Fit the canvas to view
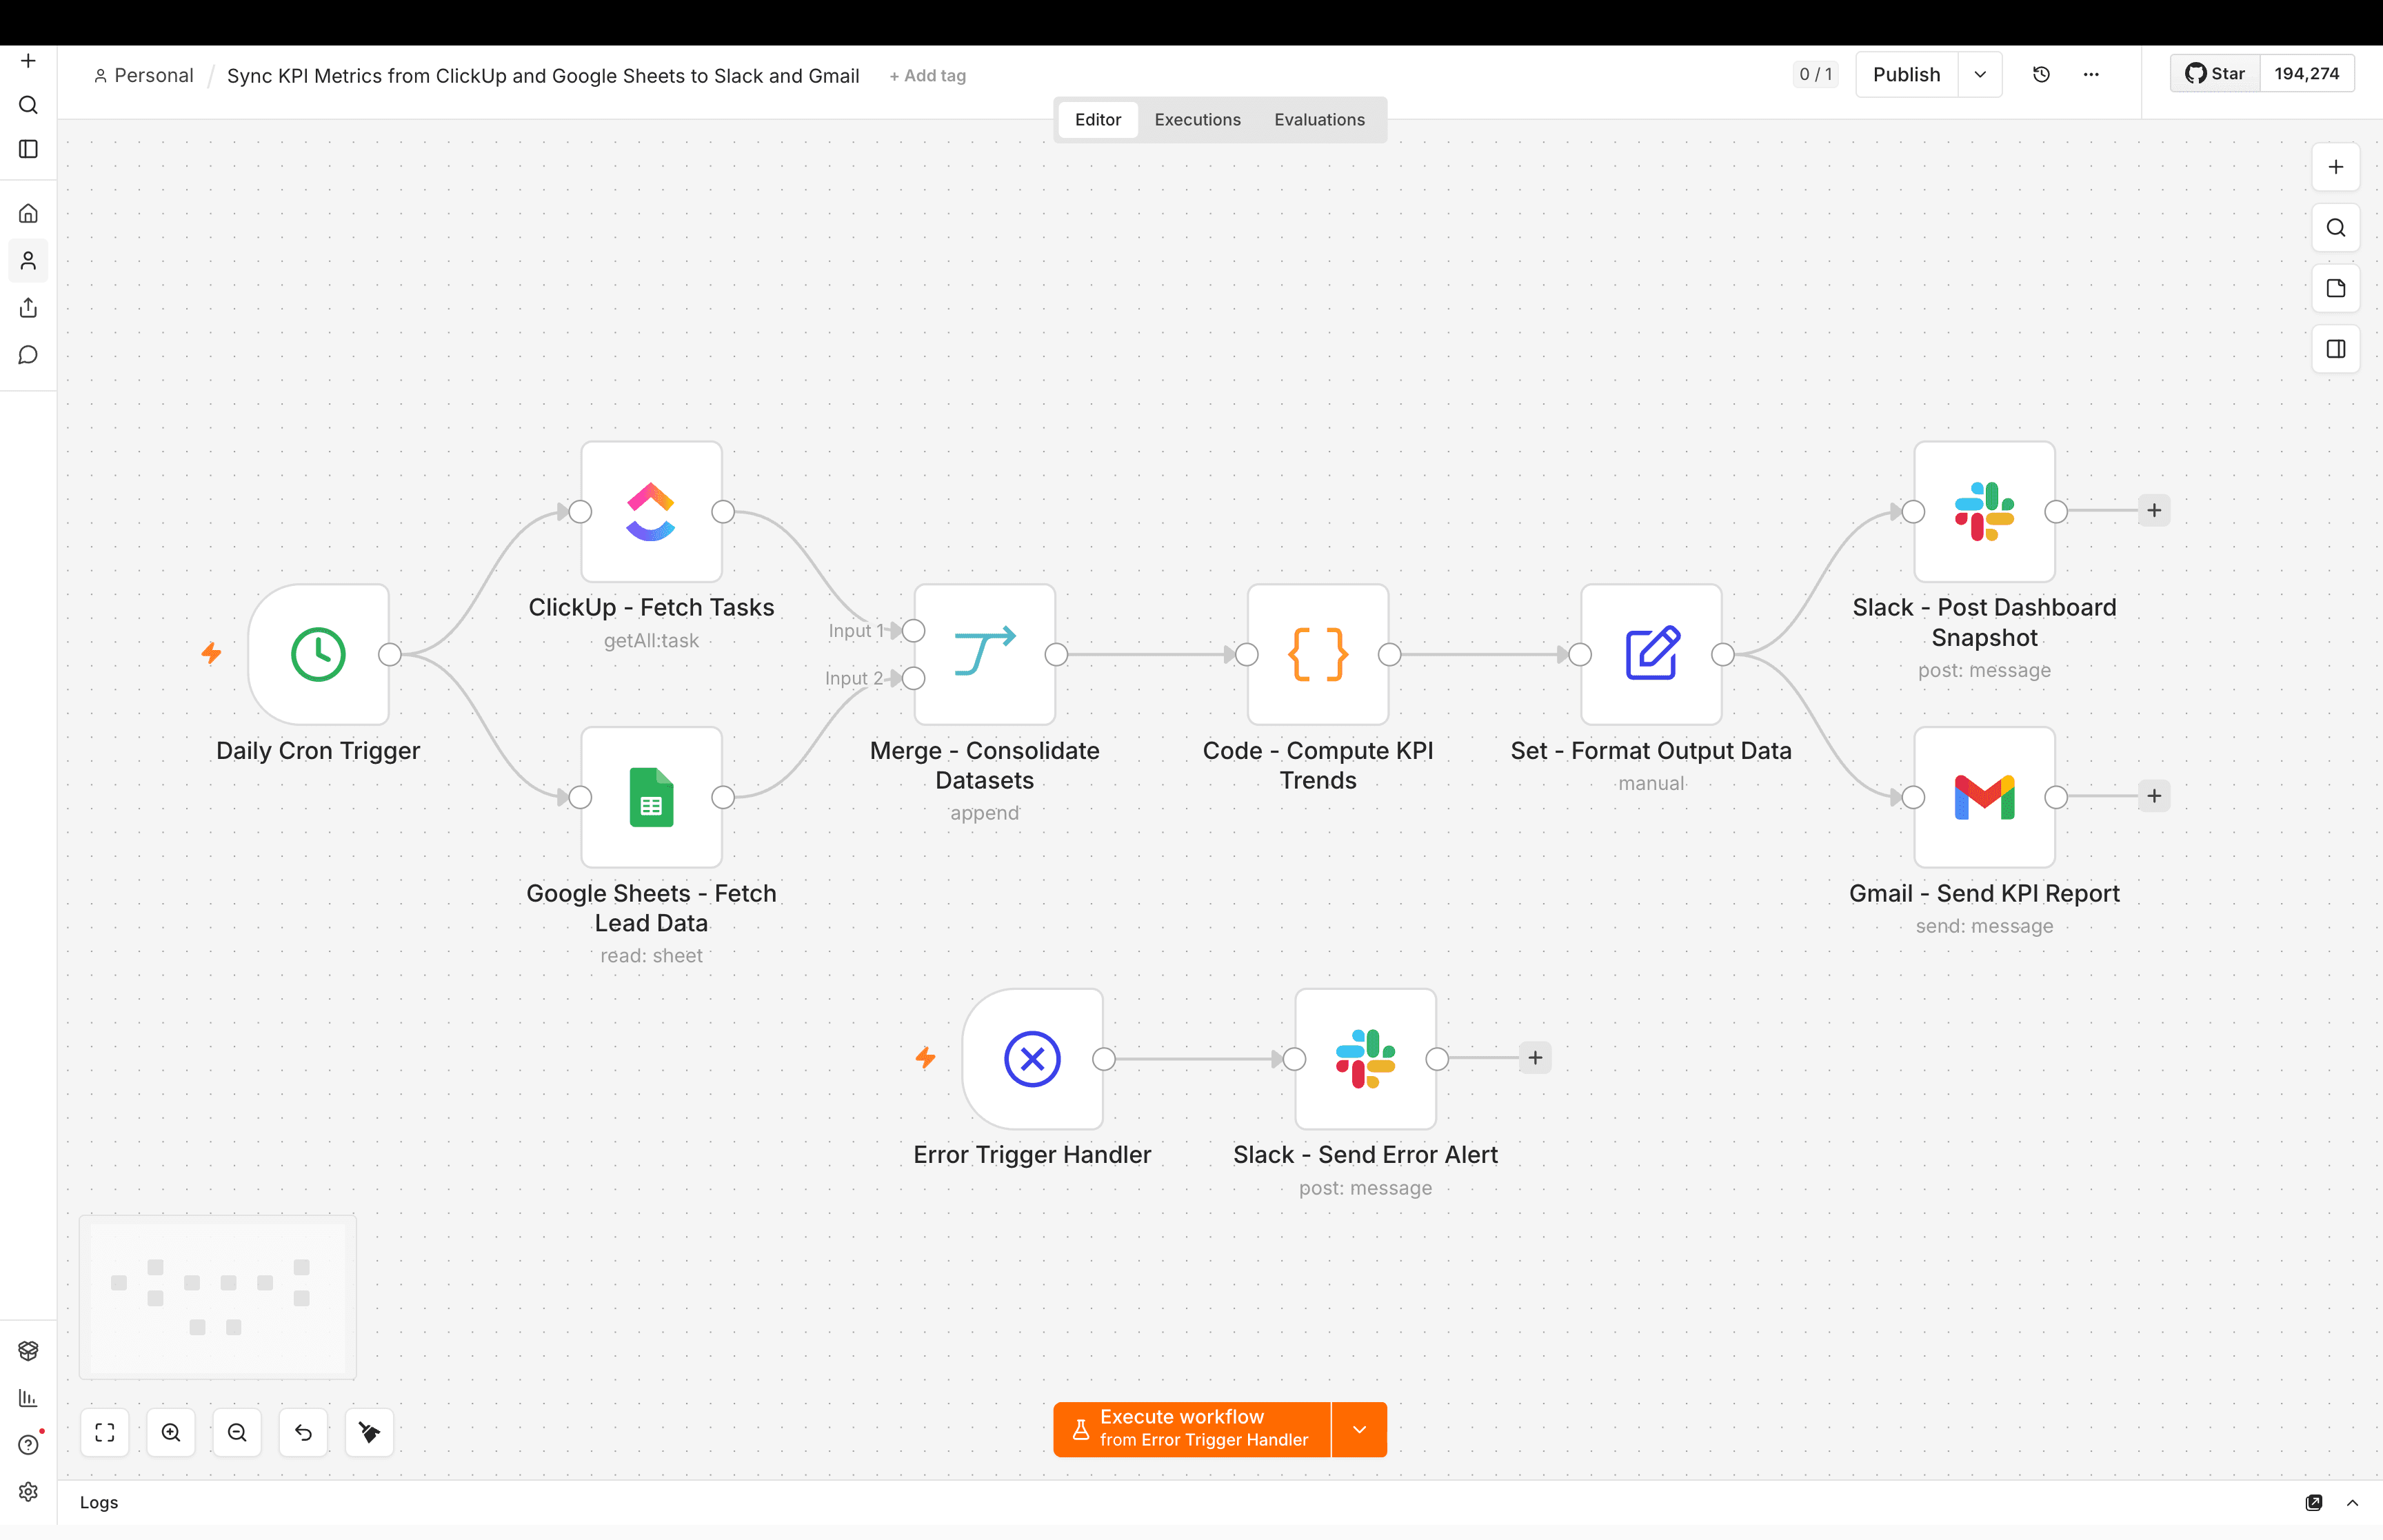 pos(105,1432)
